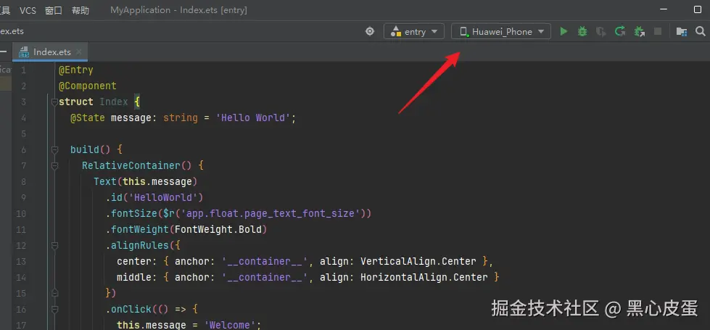Collapse the onClick lambda fold at line 16
Viewport: 710px width, 330px height.
click(54, 309)
